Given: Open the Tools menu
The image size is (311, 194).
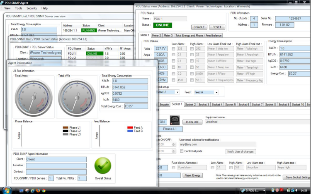Looking at the screenshot, I should click(x=18, y=8).
